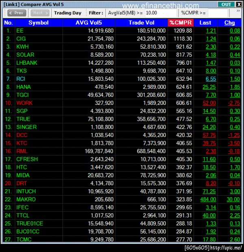Click EE %CMPR value 1209.88

(183, 31)
